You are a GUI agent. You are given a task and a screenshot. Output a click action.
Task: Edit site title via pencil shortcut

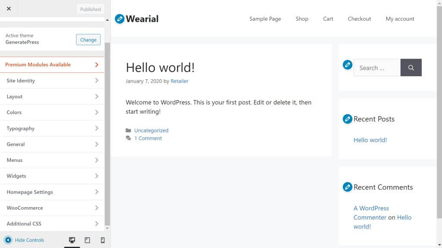pyautogui.click(x=120, y=19)
